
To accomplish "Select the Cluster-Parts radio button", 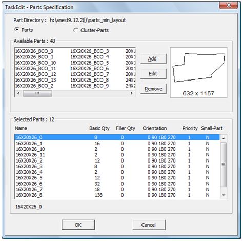I will click(75, 30).
